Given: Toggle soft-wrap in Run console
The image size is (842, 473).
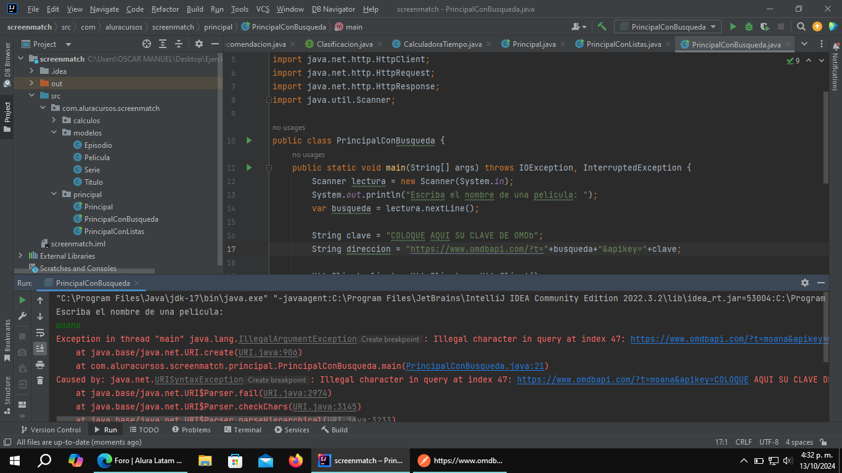Looking at the screenshot, I should point(40,333).
